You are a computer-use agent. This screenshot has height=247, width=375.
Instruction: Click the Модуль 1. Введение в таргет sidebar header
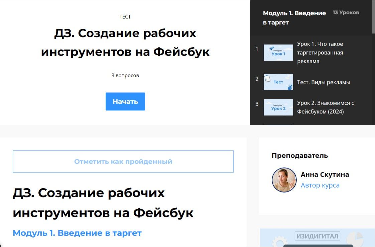click(x=294, y=18)
